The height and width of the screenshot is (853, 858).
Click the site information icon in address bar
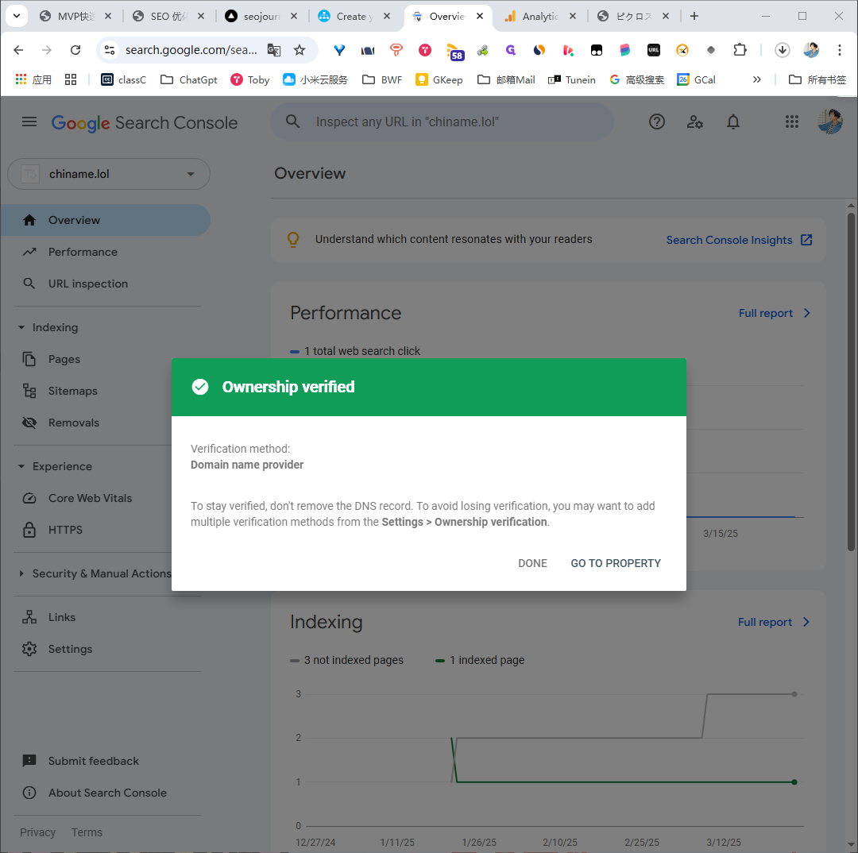point(110,50)
